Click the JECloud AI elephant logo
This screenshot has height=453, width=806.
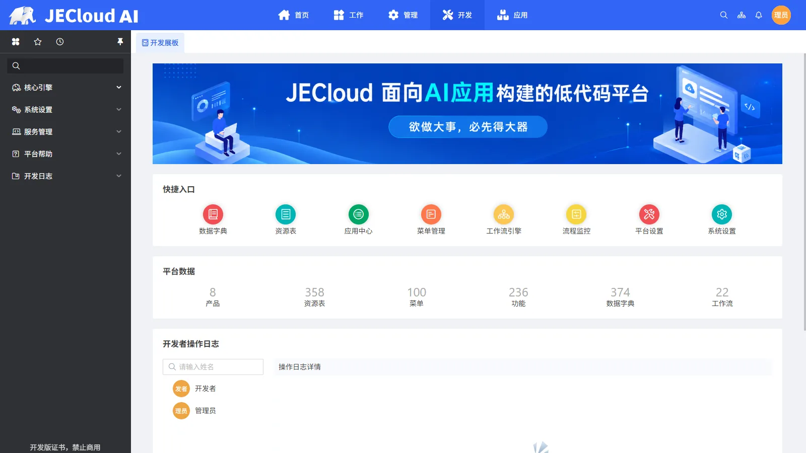tap(23, 16)
